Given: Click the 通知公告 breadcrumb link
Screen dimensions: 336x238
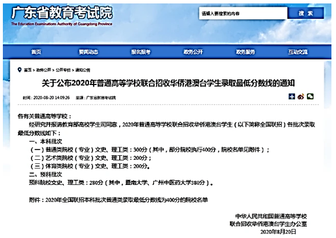Looking at the screenshot, I should (x=83, y=70).
